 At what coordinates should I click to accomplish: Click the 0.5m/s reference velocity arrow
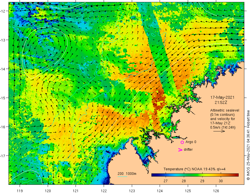click(219, 131)
